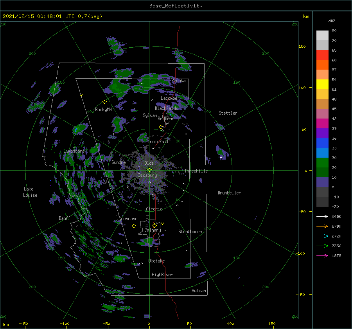Click the Lake Louise label
The image size is (352, 329).
point(30,192)
